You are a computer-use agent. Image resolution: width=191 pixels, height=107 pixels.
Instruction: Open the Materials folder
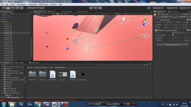[x=33, y=76]
